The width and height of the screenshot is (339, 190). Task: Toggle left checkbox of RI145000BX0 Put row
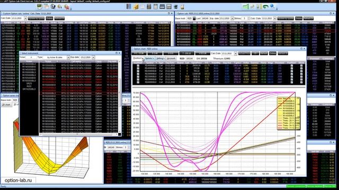pyautogui.click(x=138, y=71)
